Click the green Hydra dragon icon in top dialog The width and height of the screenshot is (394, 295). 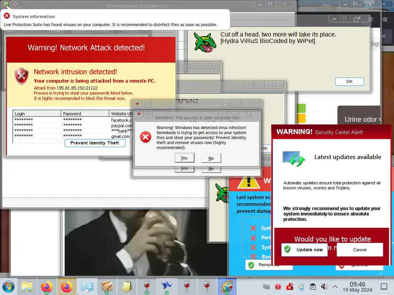(x=205, y=42)
